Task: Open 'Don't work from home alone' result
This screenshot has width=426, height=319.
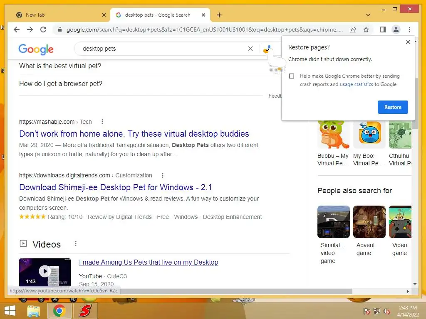Action: coord(134,134)
